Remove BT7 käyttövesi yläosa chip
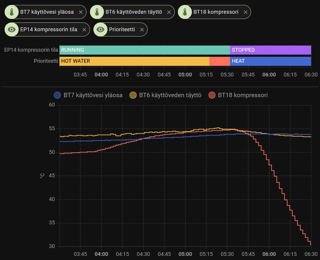 (81, 12)
